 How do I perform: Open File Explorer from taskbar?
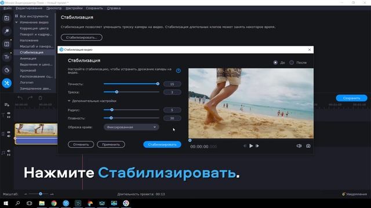[42, 203]
